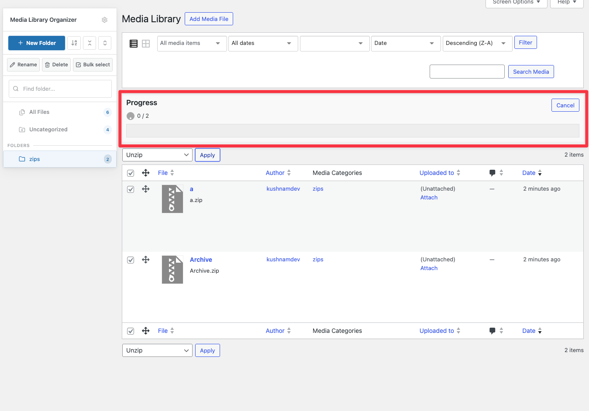This screenshot has width=589, height=411.
Task: Switch to grid view in Media Library
Action: (x=145, y=43)
